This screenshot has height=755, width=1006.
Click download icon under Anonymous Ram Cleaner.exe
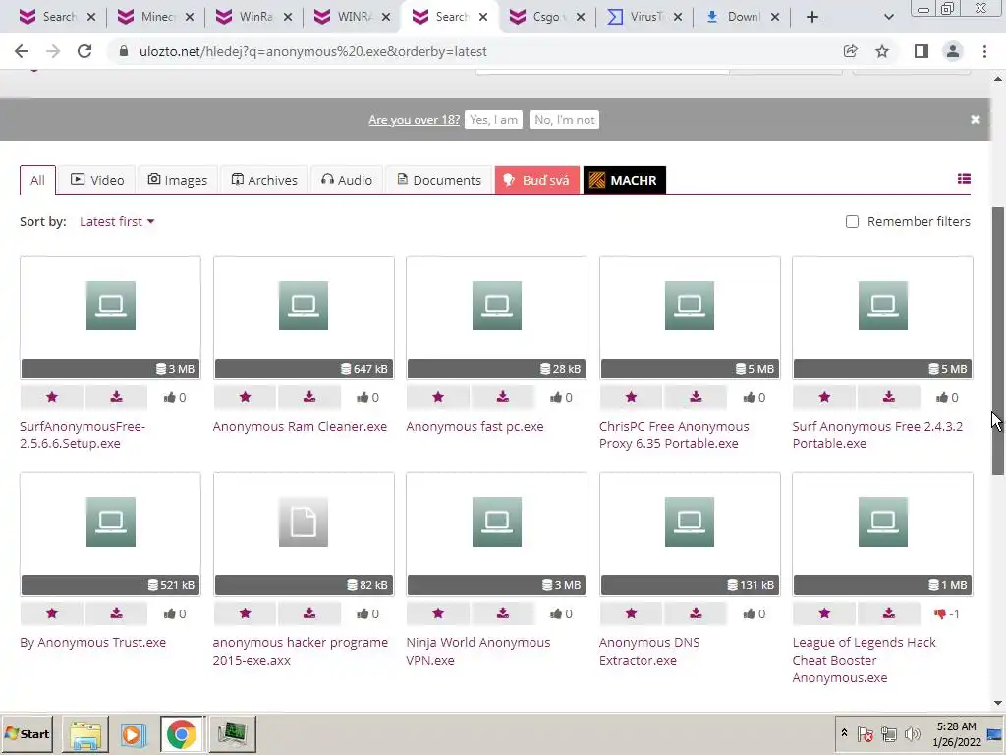coord(309,397)
